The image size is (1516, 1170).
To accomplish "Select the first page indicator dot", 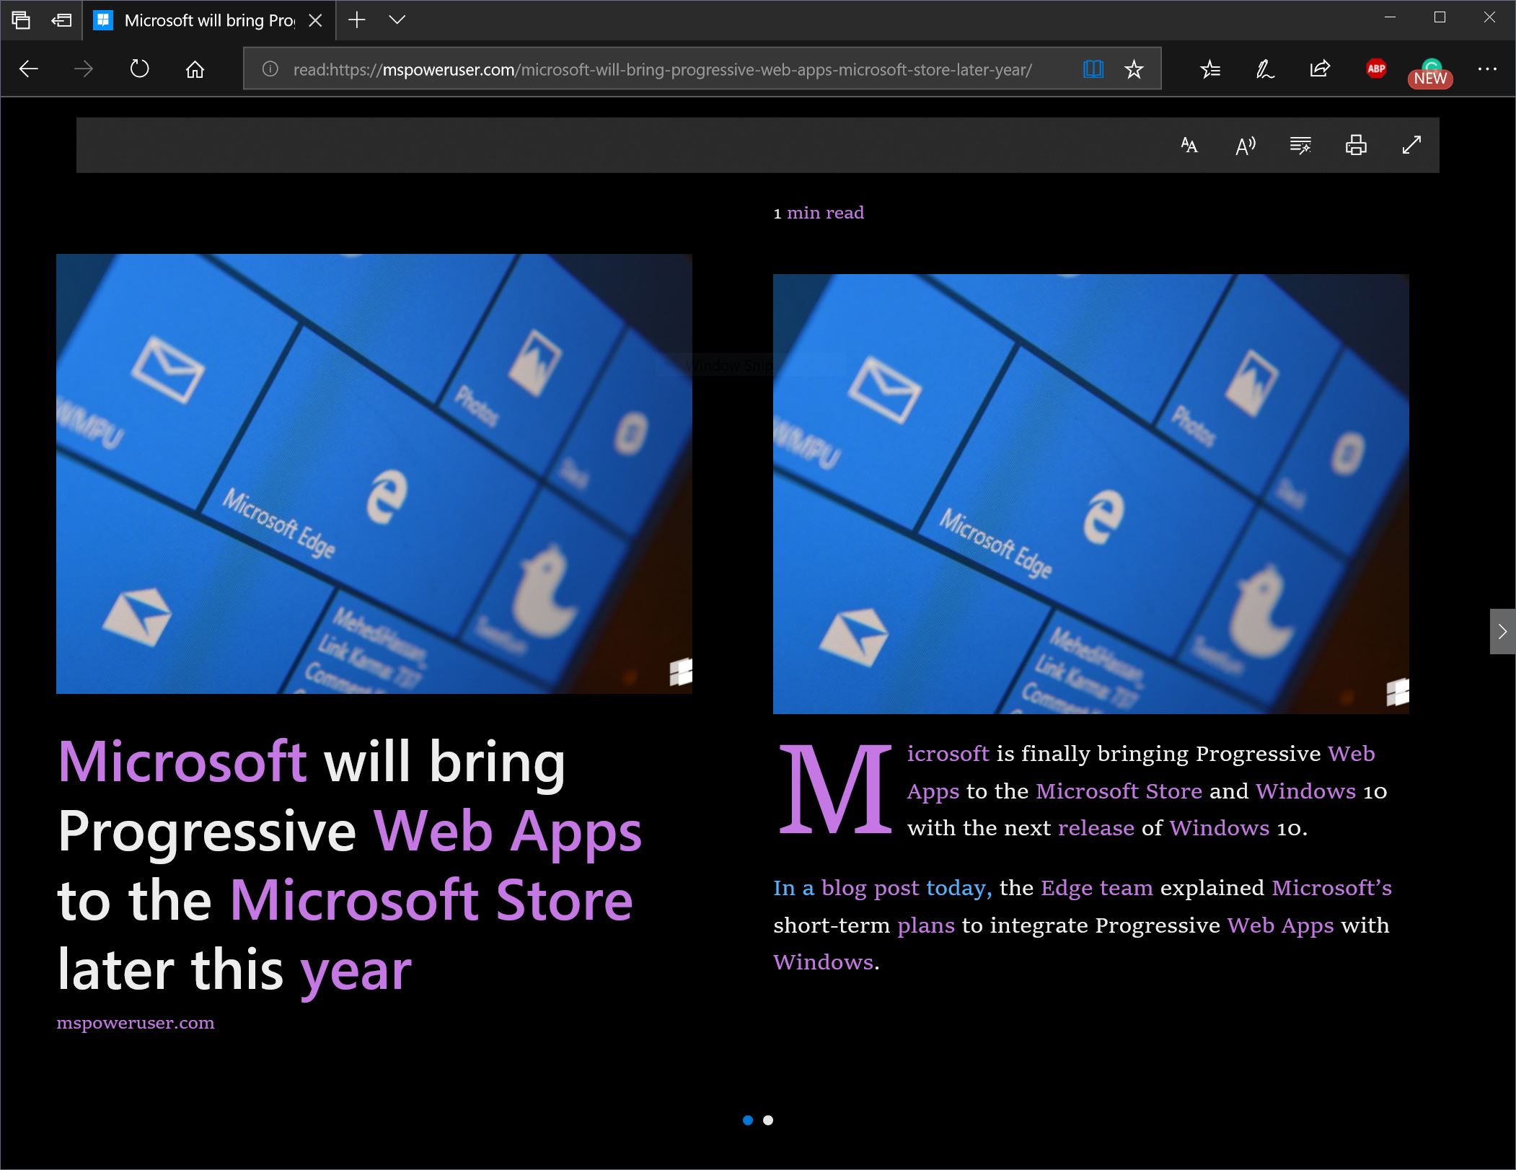I will pyautogui.click(x=748, y=1120).
